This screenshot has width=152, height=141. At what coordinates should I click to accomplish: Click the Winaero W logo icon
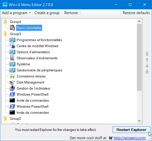(111, 138)
